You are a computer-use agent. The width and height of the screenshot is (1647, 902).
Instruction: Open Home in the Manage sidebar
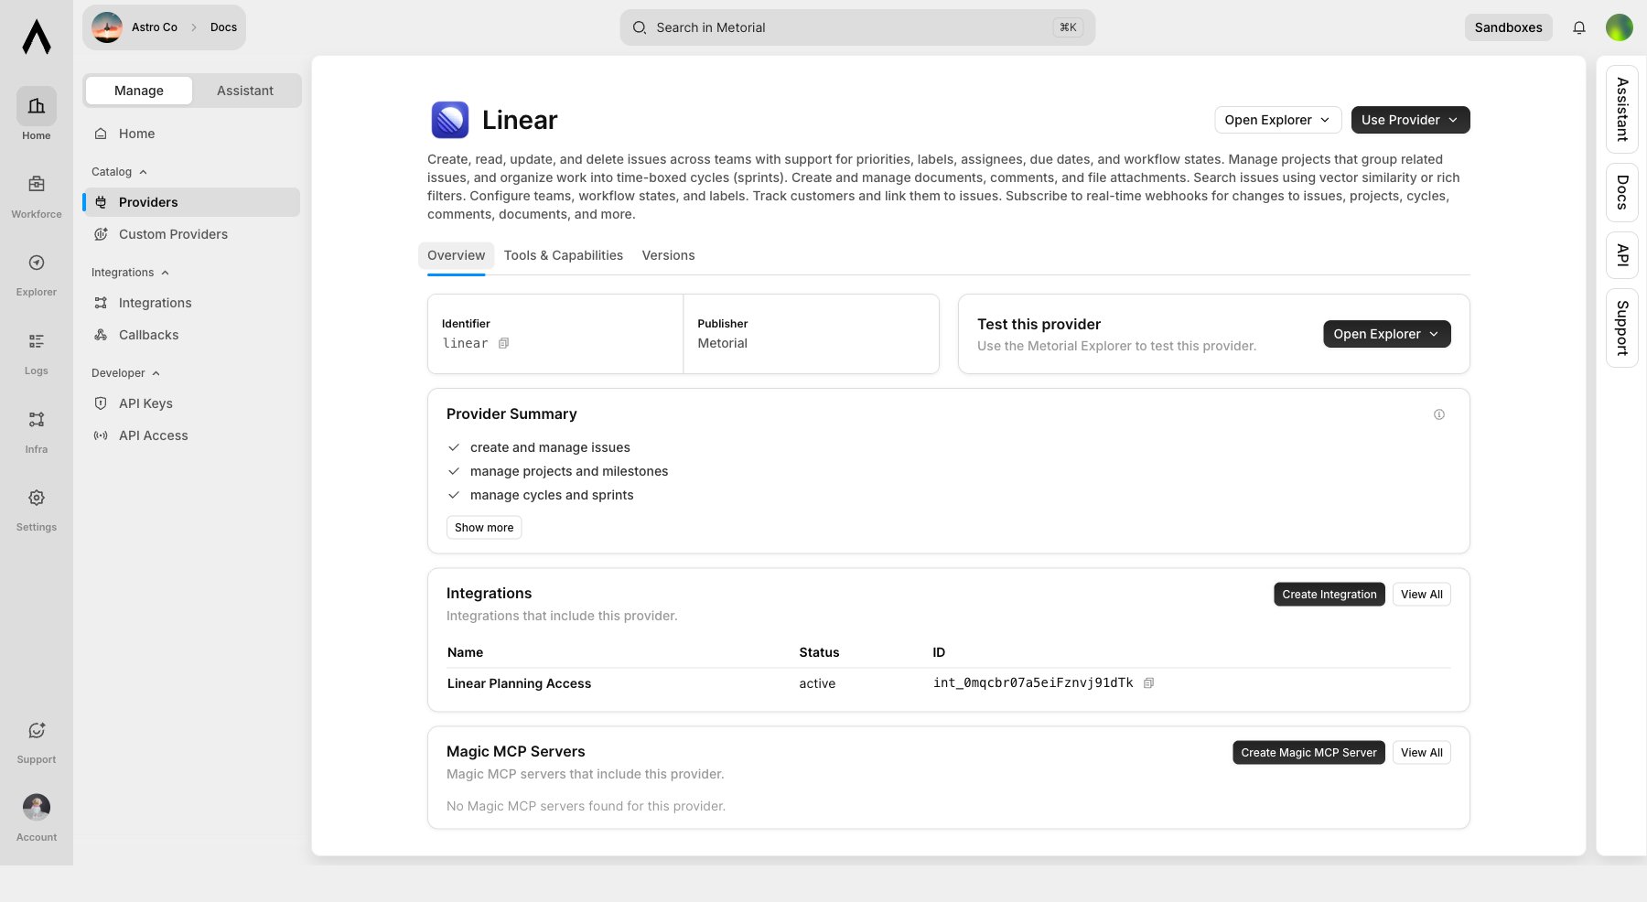coord(191,134)
